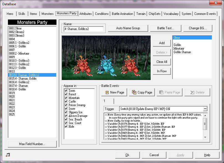
Task: Add selected monster with Add button
Action: (162, 43)
